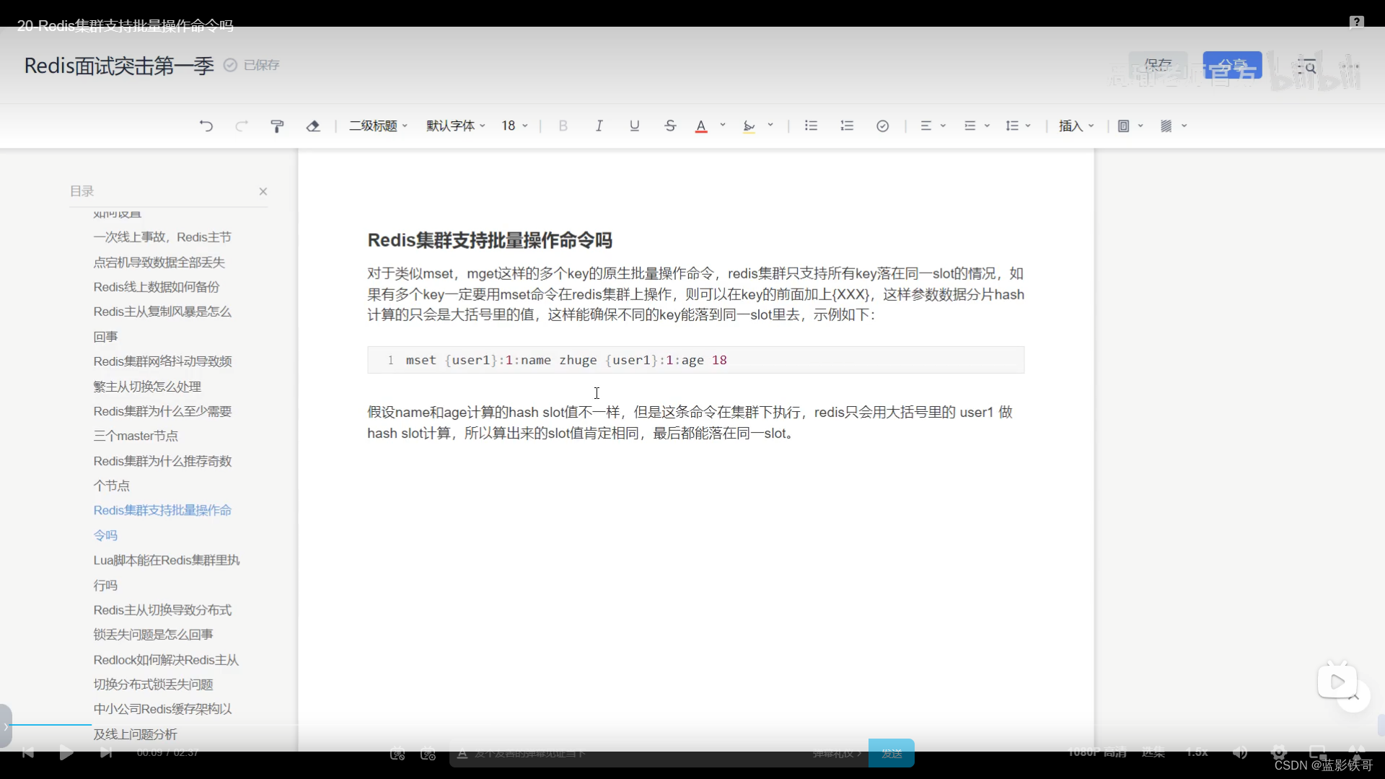1385x779 pixels.
Task: Jump to Redis主从复制风暴是怎么回事 section
Action: (x=162, y=324)
